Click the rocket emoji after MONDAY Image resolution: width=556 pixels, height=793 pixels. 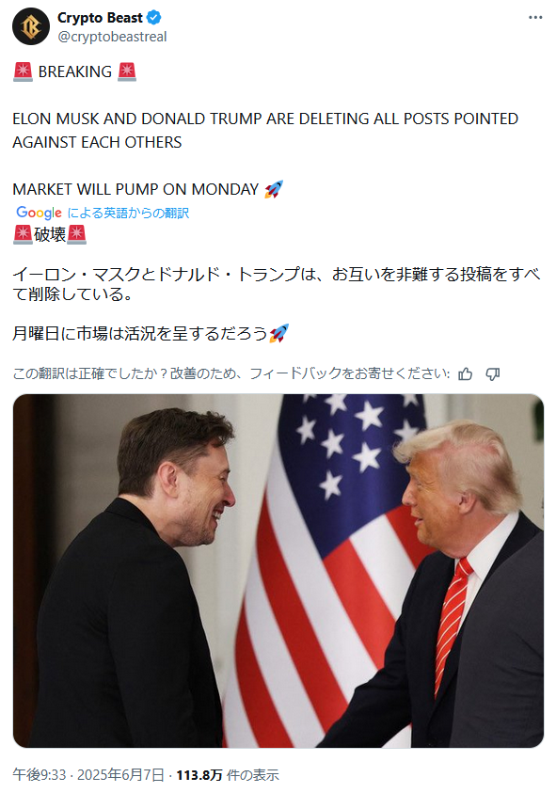pyautogui.click(x=274, y=189)
